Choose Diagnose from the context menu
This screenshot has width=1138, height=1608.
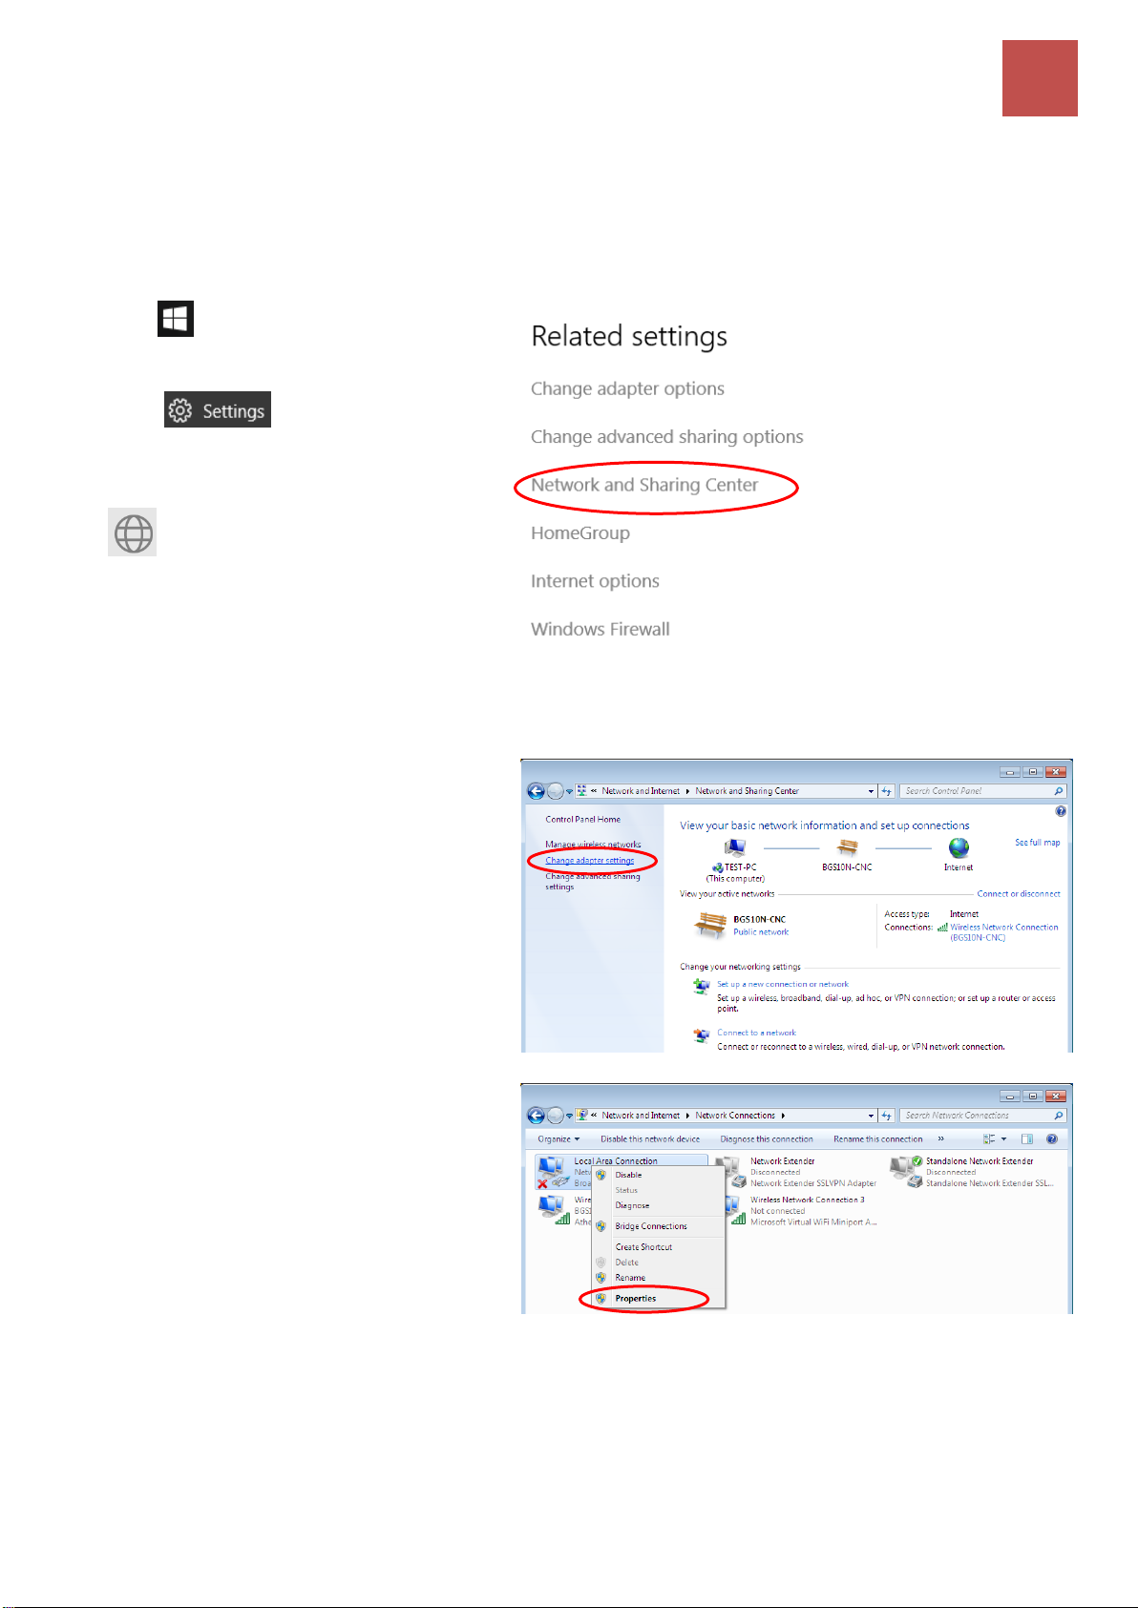pos(658,1205)
